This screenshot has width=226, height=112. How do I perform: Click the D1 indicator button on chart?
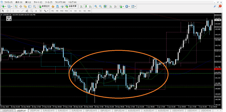click(x=9, y=17)
